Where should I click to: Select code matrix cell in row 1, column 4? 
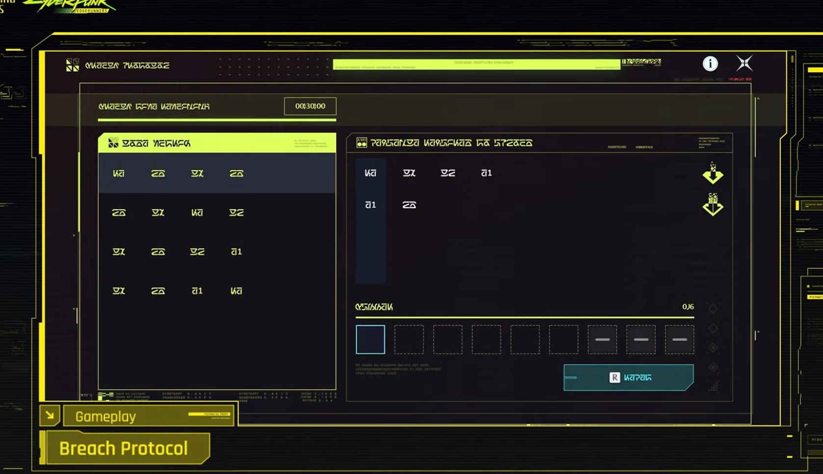[x=236, y=173]
